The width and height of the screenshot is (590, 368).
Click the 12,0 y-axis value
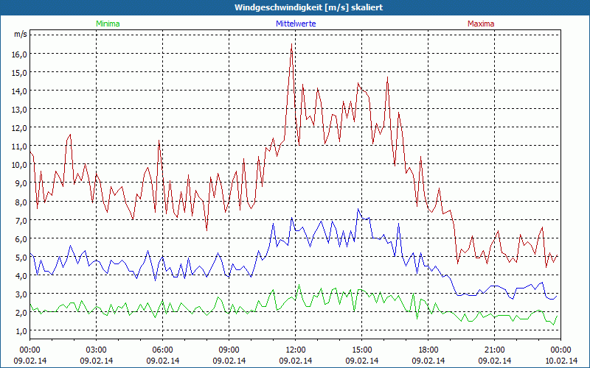(x=20, y=127)
